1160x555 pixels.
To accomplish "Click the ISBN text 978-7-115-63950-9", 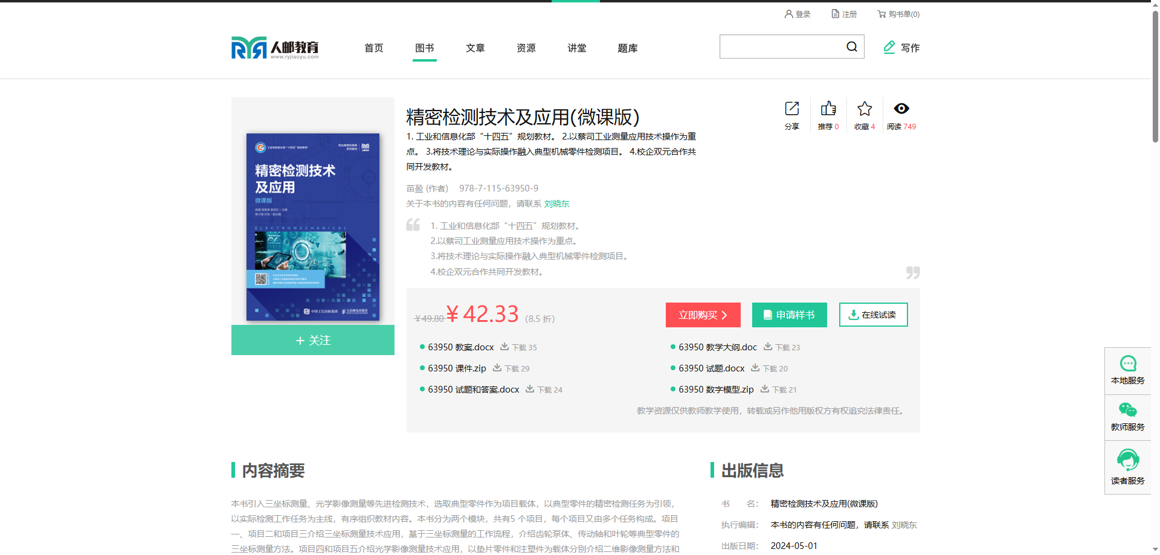I will tap(499, 188).
